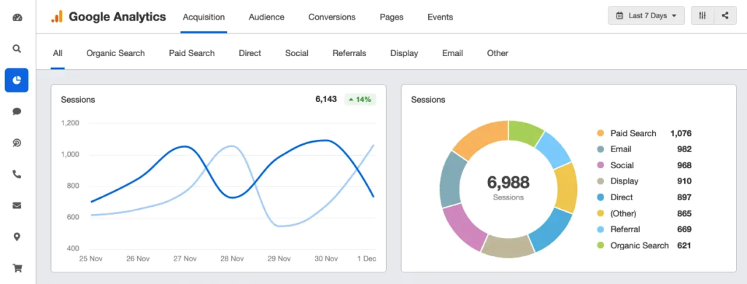Click the Google Analytics bar logo

tap(57, 17)
